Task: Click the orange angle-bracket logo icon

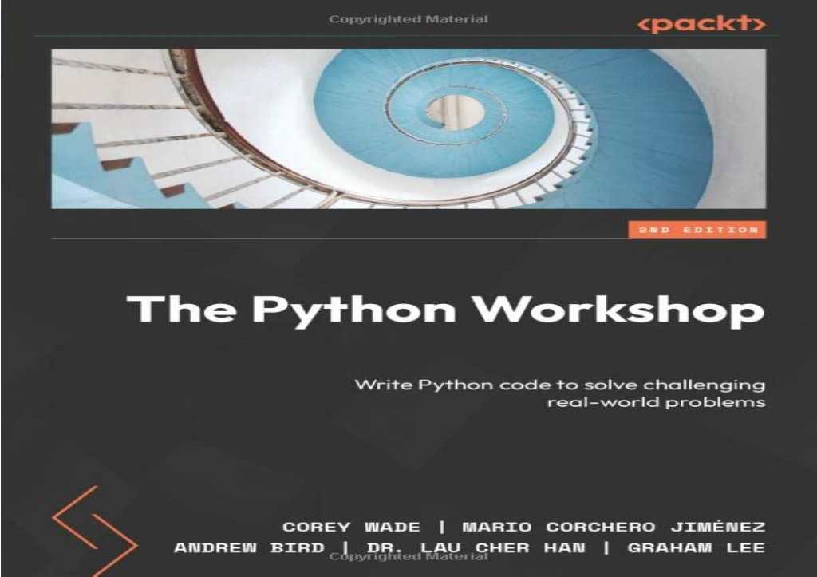Action: click(94, 532)
